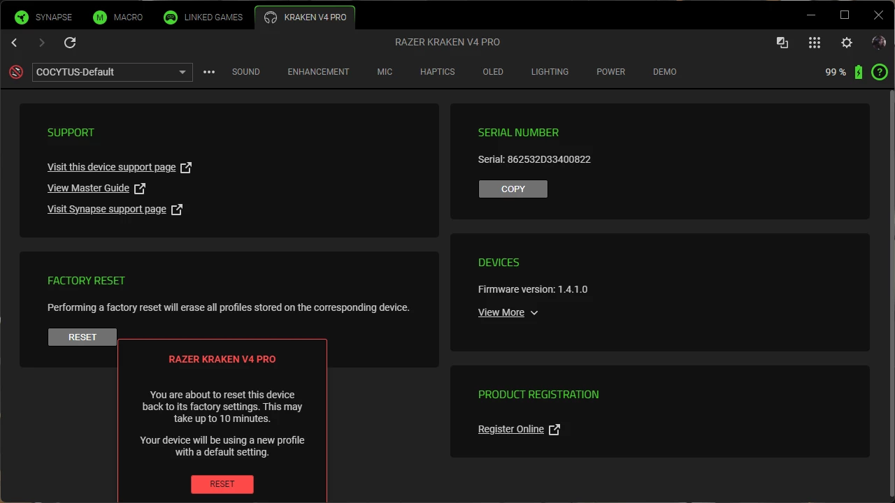This screenshot has height=503, width=895.
Task: Open the Haptics section
Action: point(438,72)
